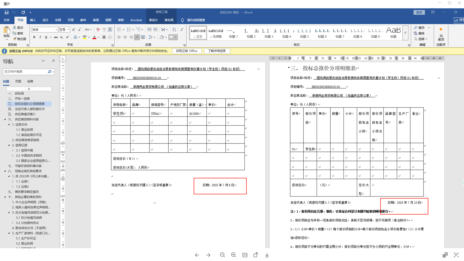The image size is (464, 261).
Task: Activate the 格式刷 format painter
Action: coord(19,39)
